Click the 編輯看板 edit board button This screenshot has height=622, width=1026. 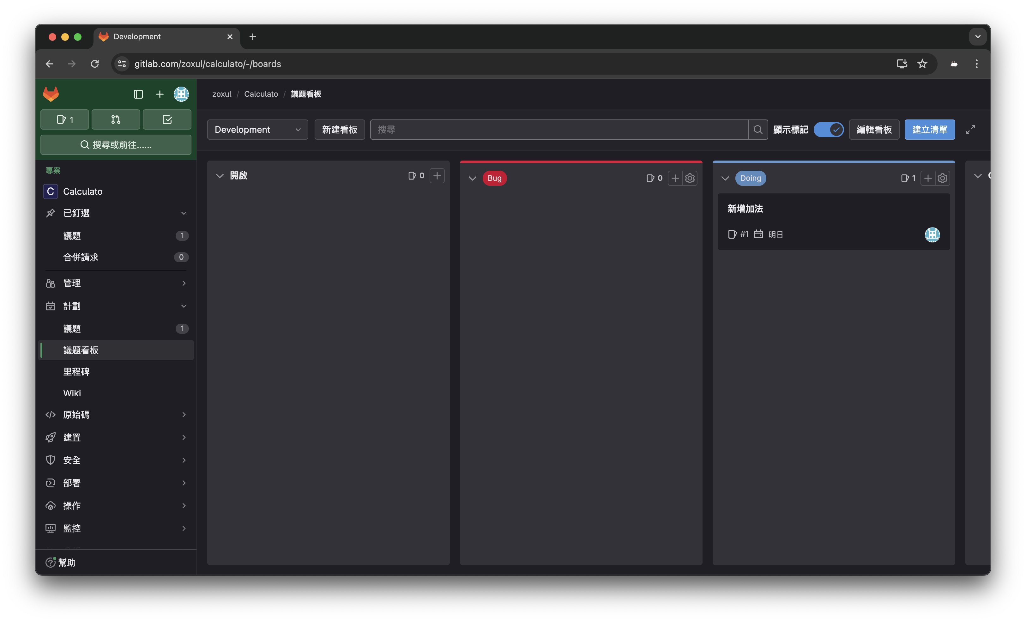pyautogui.click(x=874, y=130)
